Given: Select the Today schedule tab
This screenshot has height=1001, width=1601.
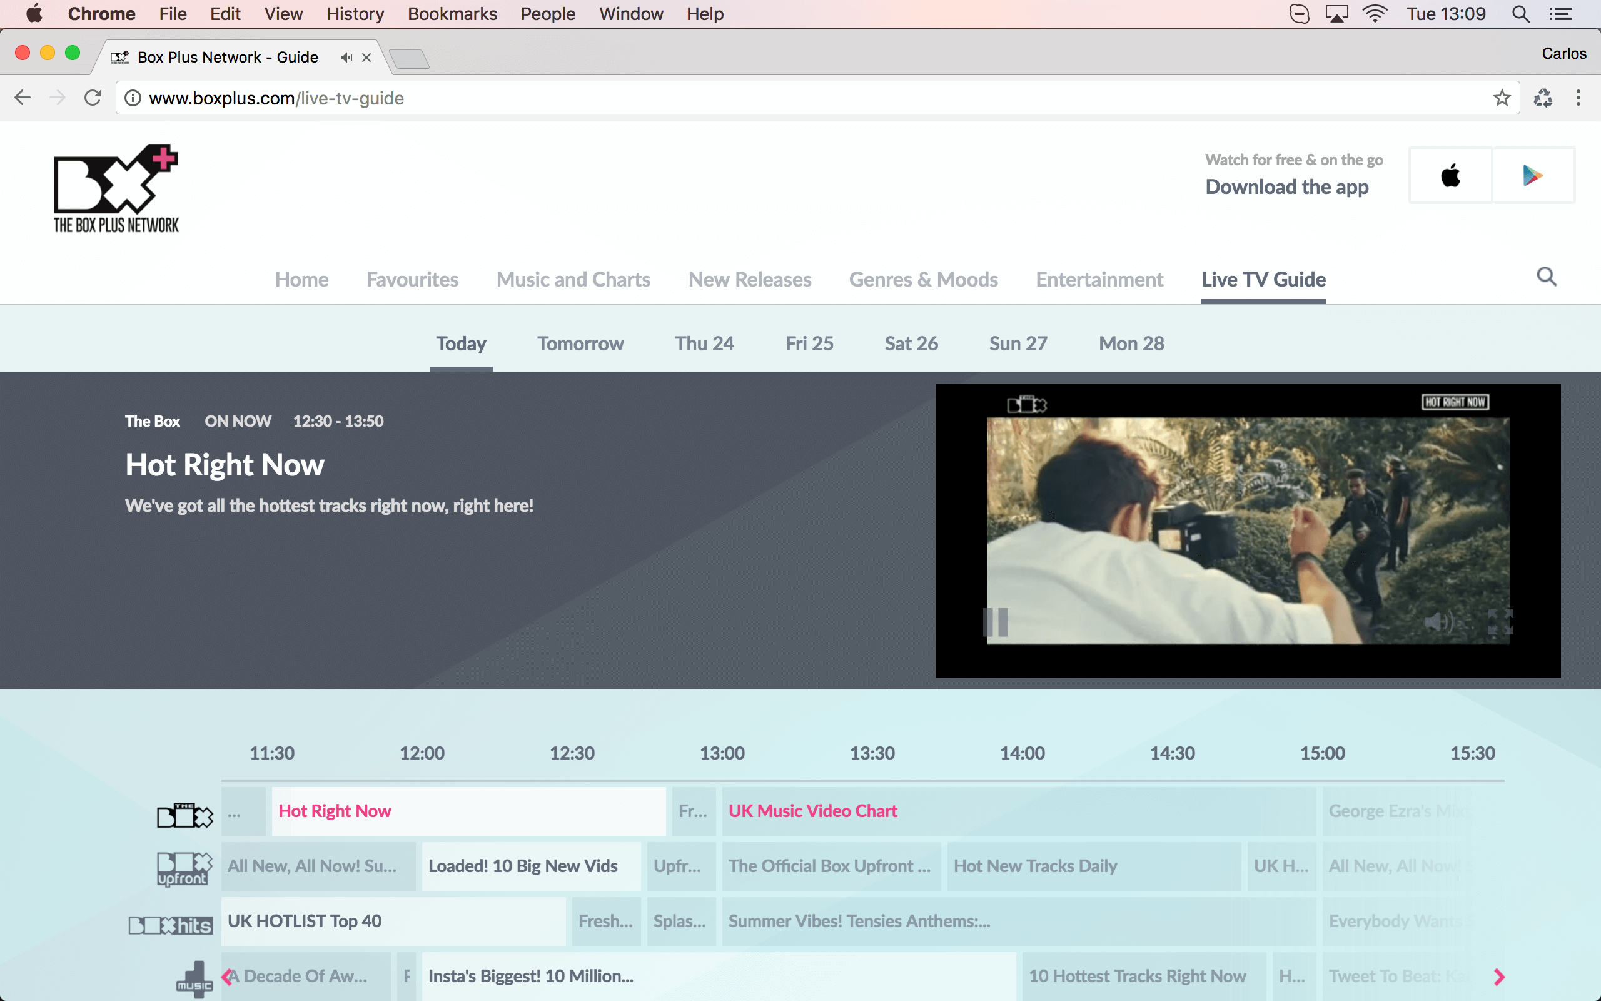Looking at the screenshot, I should (x=461, y=343).
